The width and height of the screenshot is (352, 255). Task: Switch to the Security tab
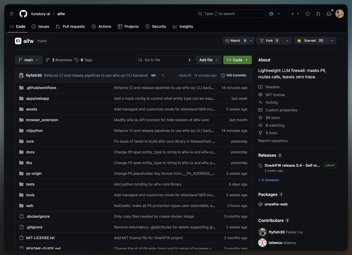(x=156, y=26)
